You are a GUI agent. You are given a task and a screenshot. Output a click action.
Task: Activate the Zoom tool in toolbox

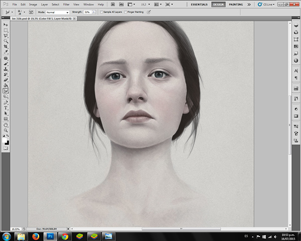6,130
